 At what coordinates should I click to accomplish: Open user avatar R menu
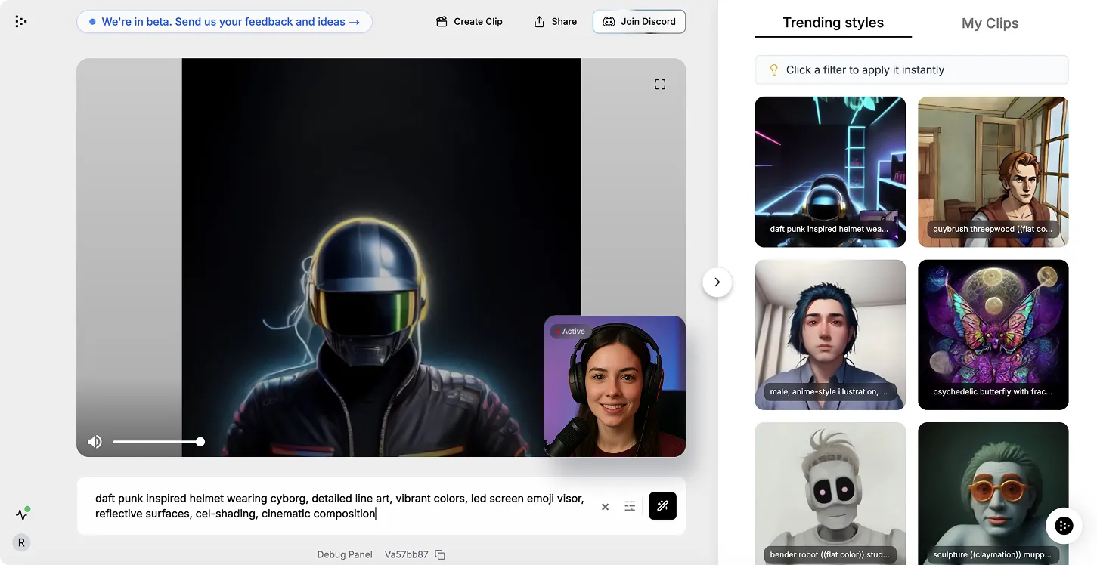[x=21, y=542]
